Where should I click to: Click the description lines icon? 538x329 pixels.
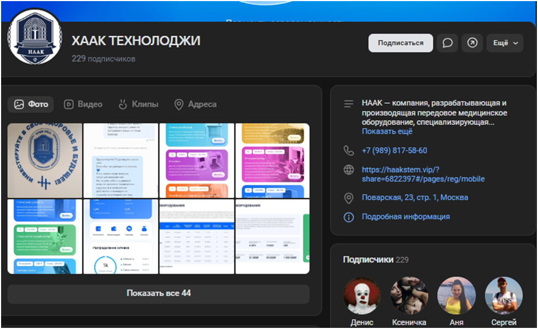point(349,103)
